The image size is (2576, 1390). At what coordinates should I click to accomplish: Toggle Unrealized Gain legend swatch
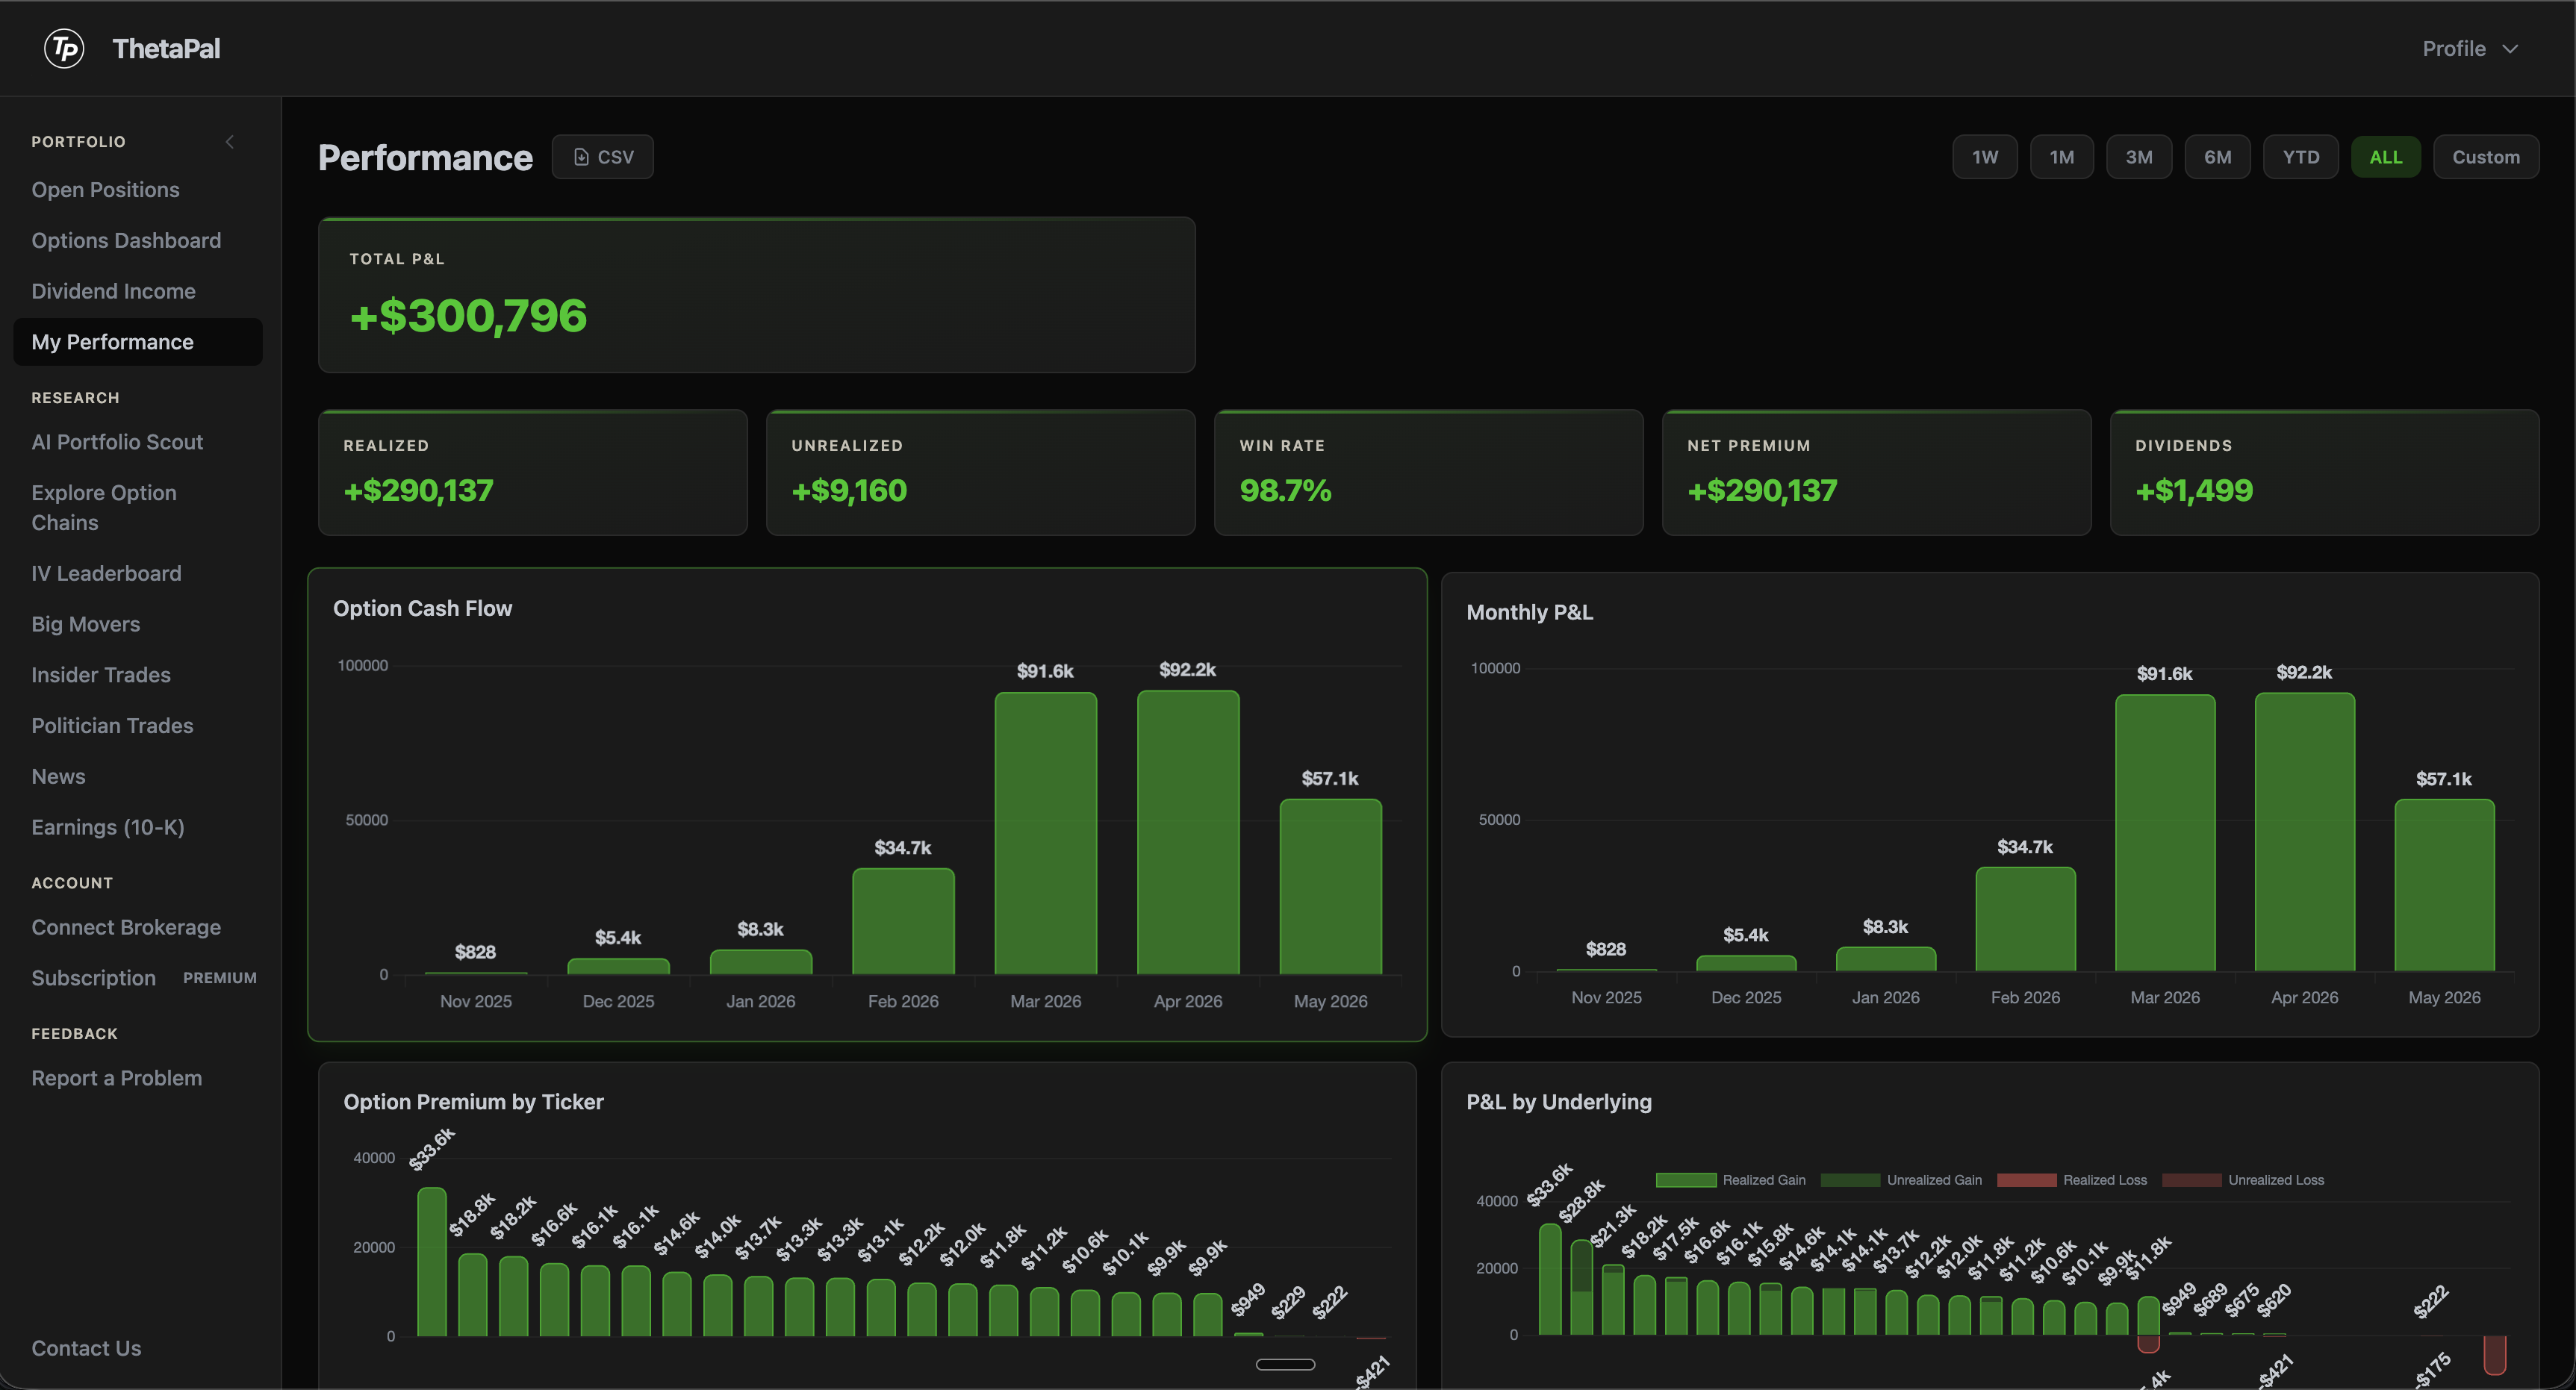pos(1850,1180)
